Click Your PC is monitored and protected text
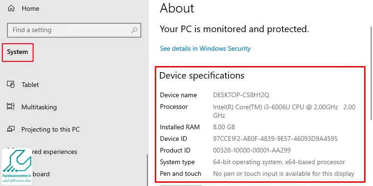Image resolution: width=373 pixels, height=186 pixels. 235,29
